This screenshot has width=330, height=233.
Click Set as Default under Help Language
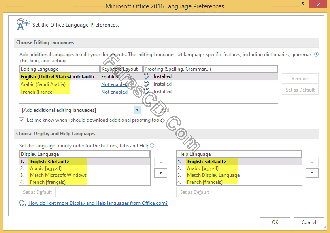(194, 192)
